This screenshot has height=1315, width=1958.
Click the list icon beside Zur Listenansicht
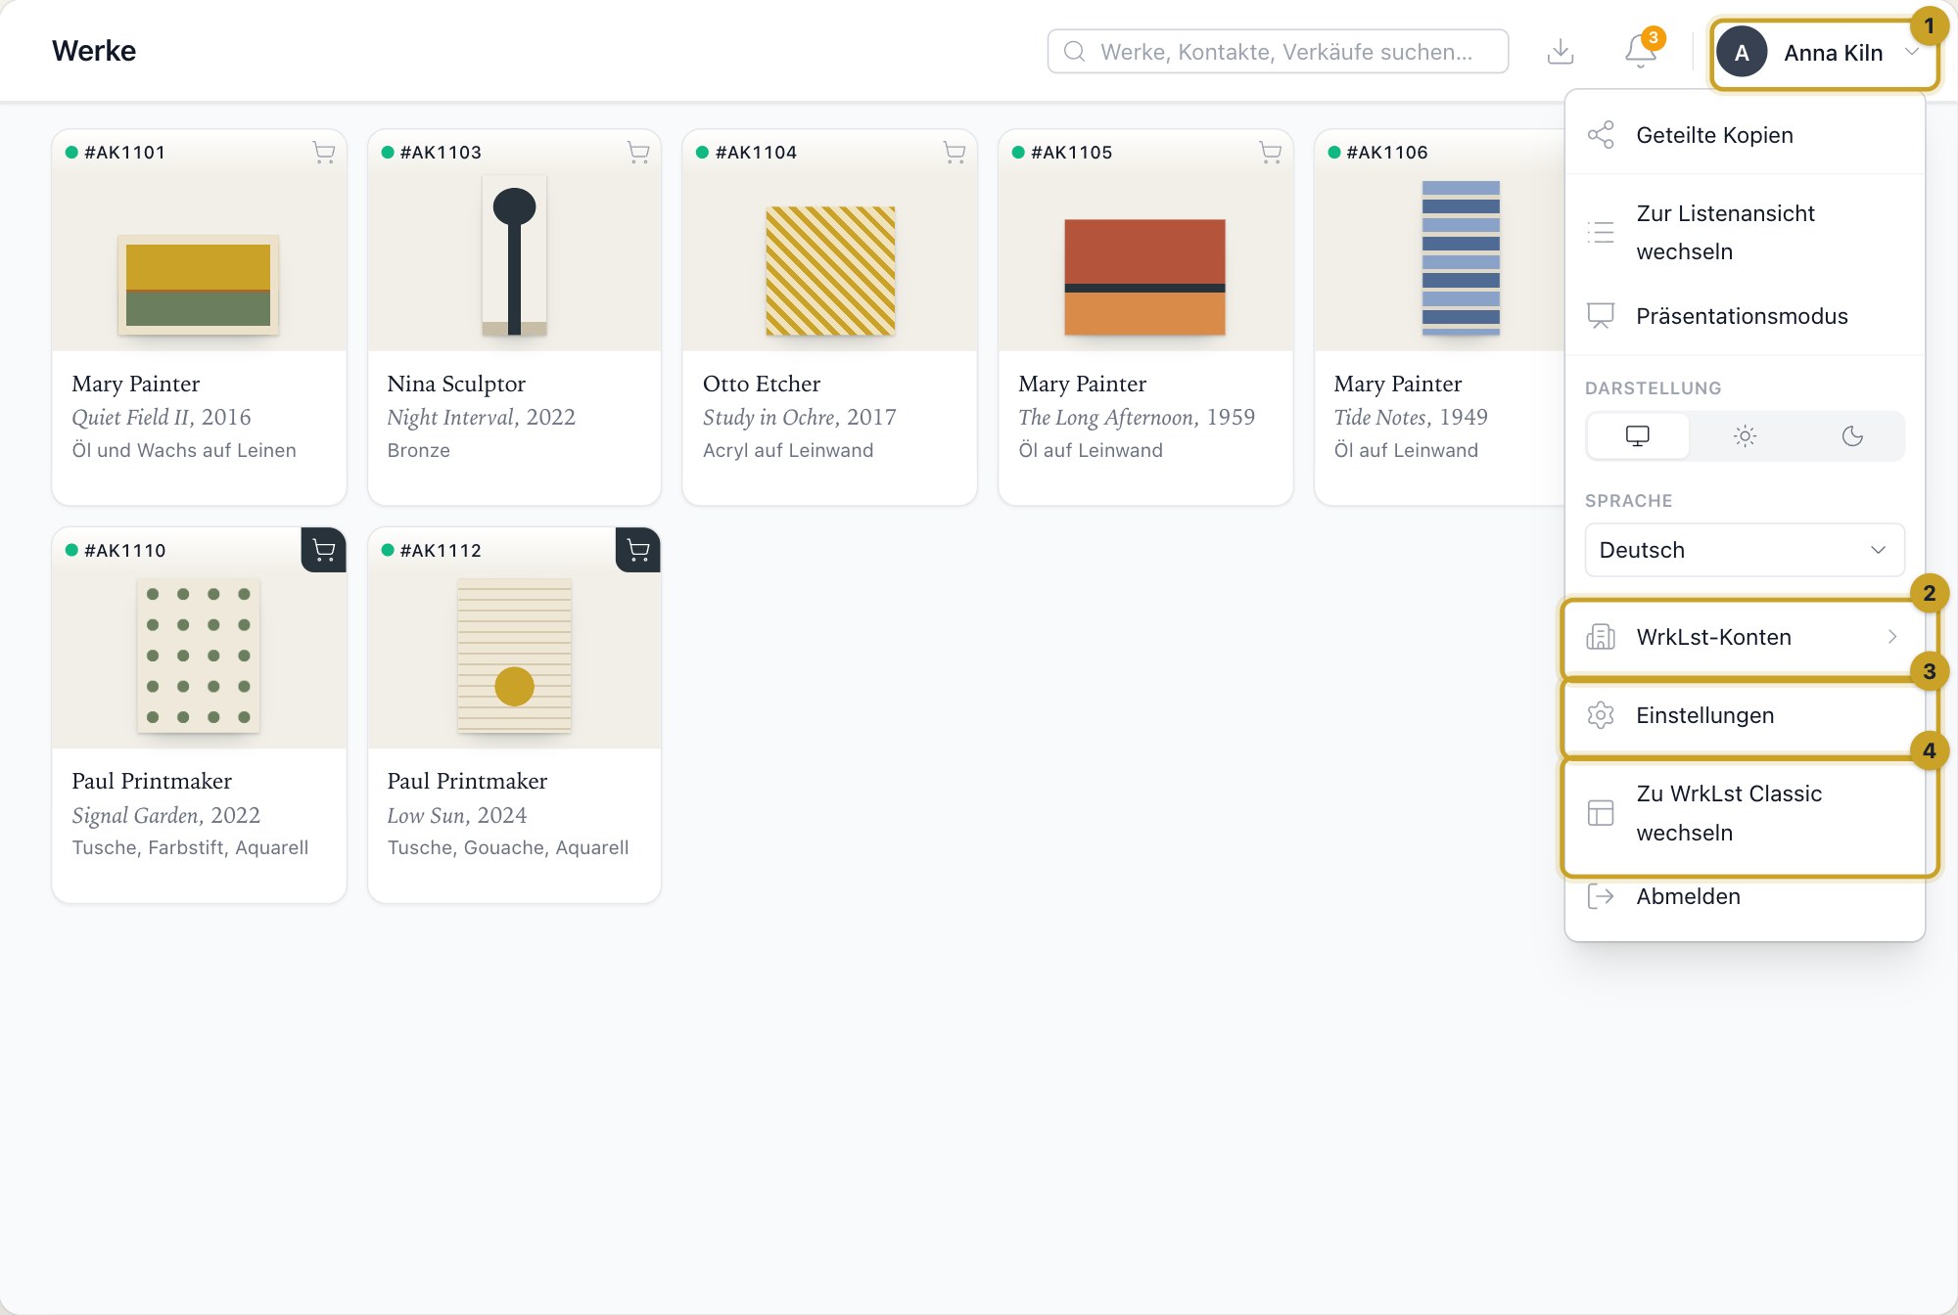point(1601,233)
